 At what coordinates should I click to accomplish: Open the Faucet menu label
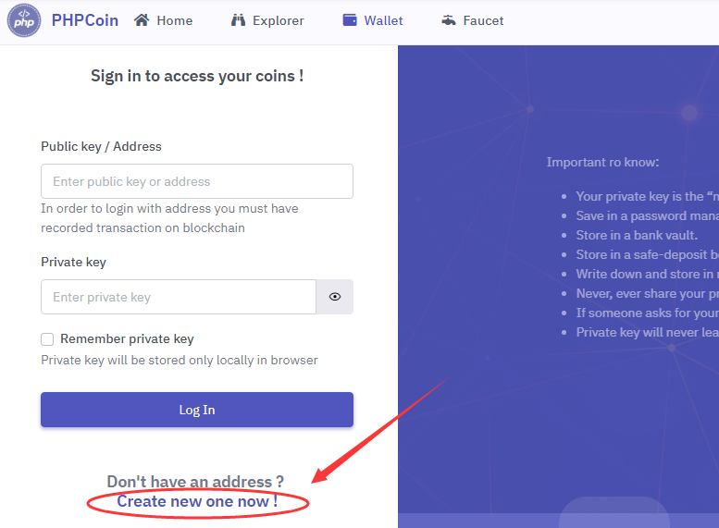483,20
